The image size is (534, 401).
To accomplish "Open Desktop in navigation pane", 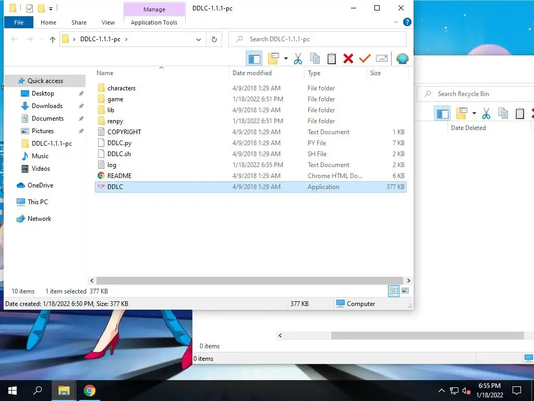I will [43, 93].
